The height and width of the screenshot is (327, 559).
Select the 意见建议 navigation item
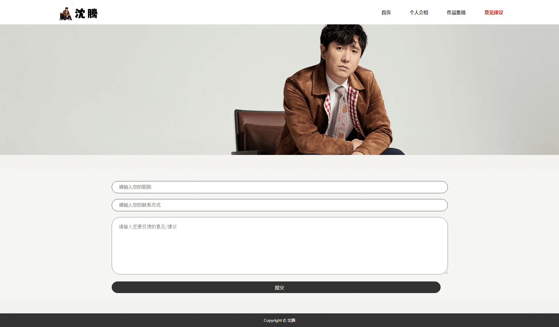pos(494,12)
